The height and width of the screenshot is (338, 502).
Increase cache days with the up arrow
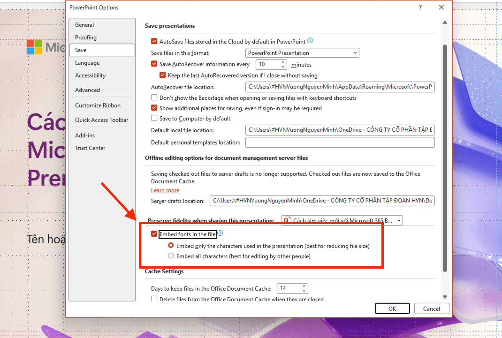(304, 286)
